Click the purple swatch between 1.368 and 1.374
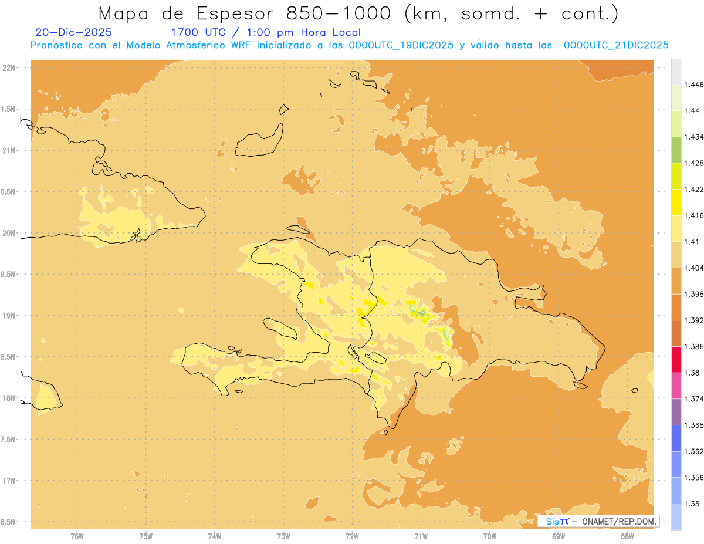Image resolution: width=704 pixels, height=544 pixels. click(676, 412)
